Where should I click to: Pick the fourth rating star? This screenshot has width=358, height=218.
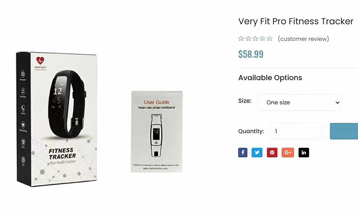pos(263,39)
